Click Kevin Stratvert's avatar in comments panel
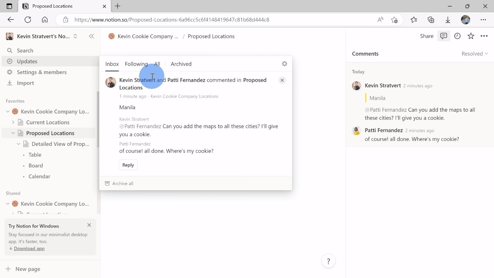Screen dimensions: 494x278 point(356,86)
